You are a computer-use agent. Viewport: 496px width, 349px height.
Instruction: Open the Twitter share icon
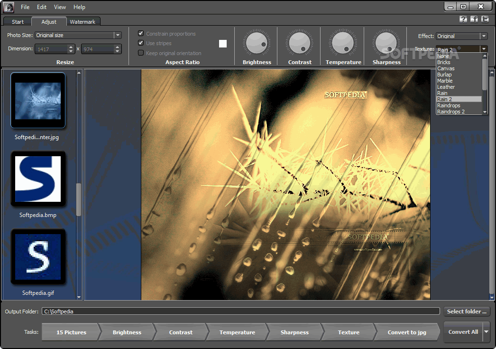coord(485,19)
